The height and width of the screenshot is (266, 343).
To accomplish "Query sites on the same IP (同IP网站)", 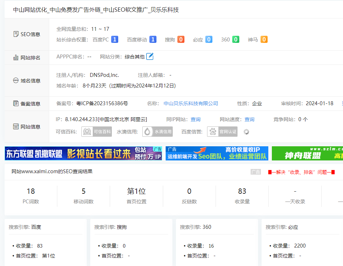I will point(195,119).
